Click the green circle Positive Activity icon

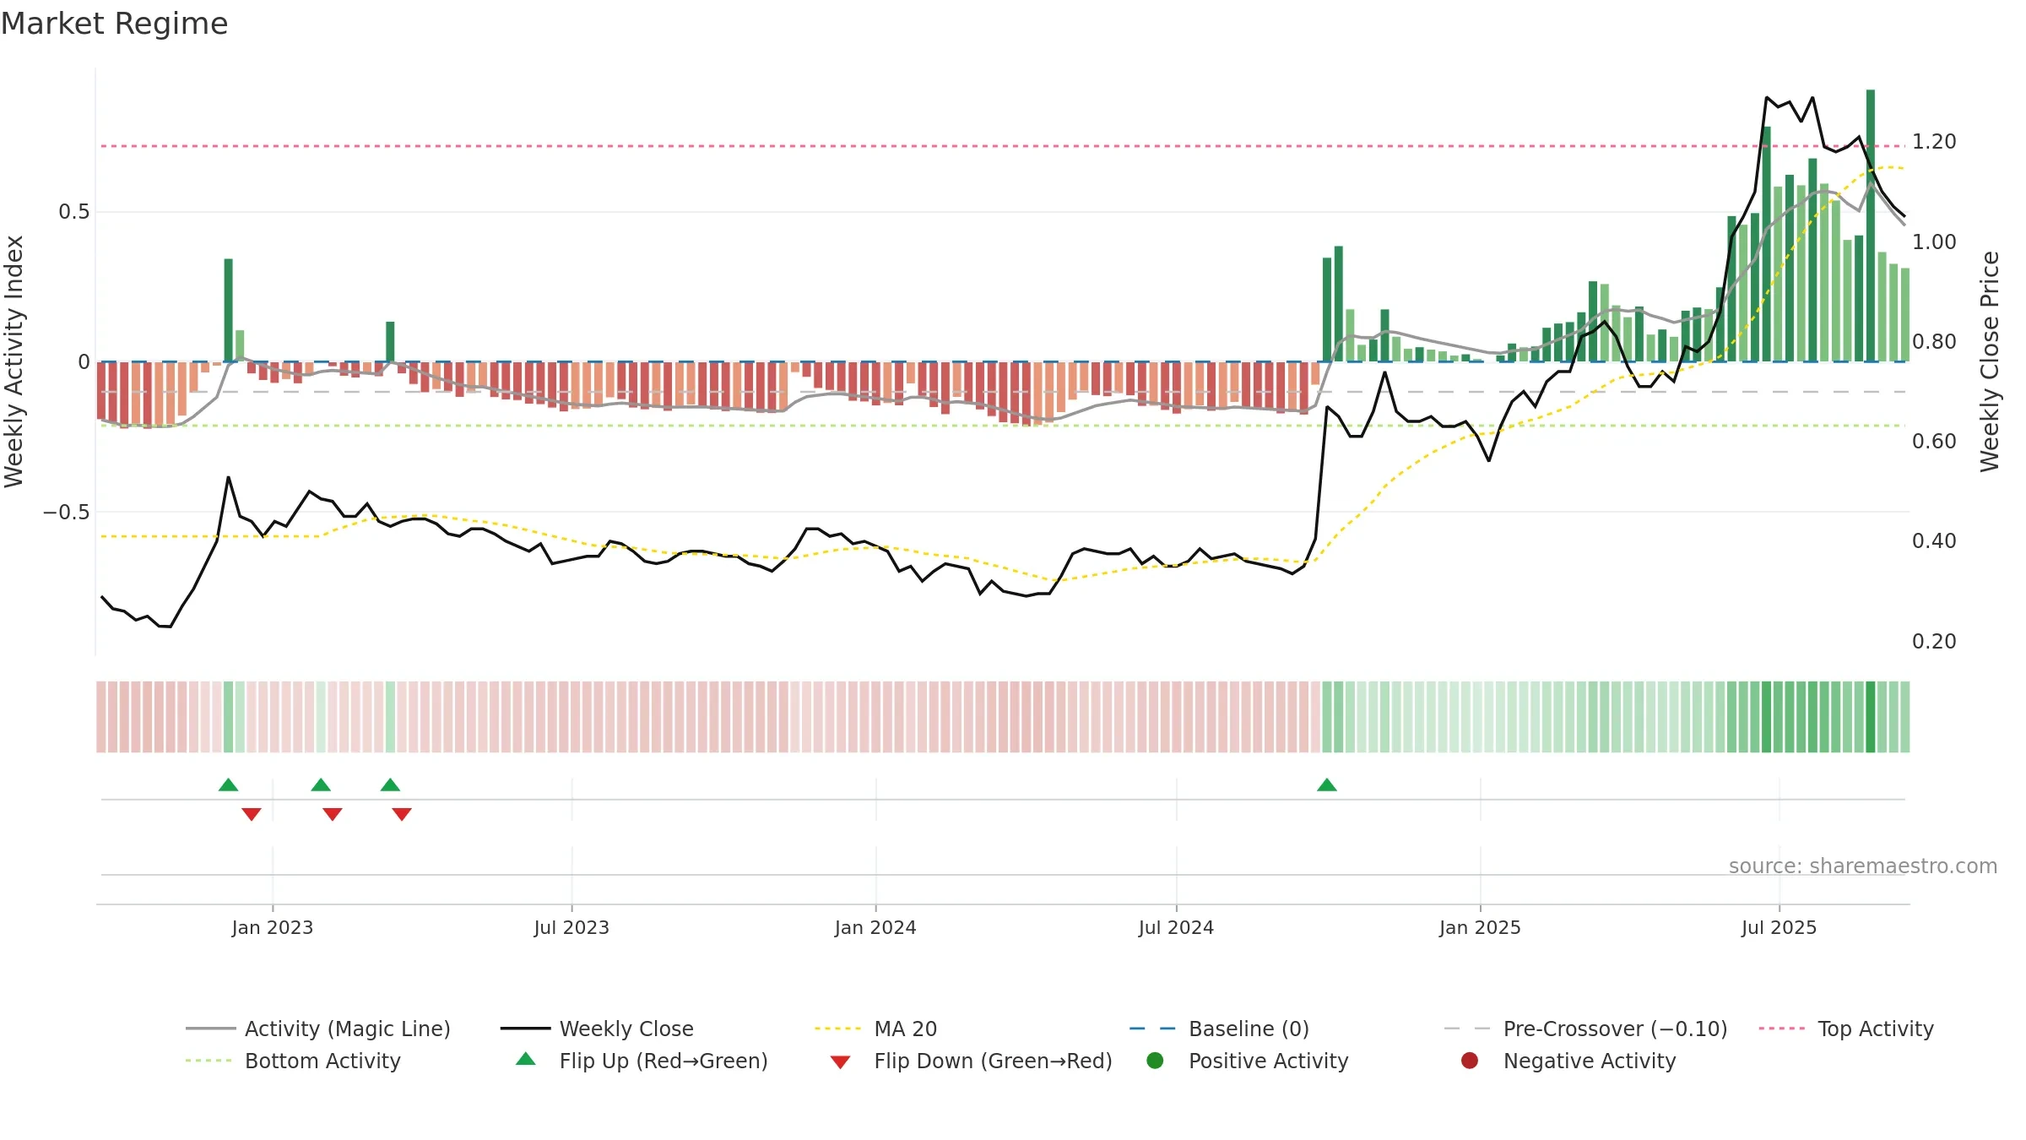[1155, 1061]
